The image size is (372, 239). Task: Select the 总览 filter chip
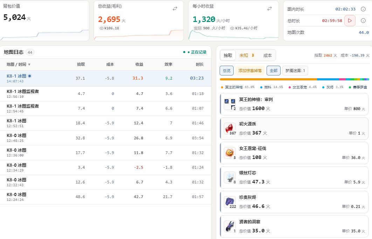(x=227, y=71)
